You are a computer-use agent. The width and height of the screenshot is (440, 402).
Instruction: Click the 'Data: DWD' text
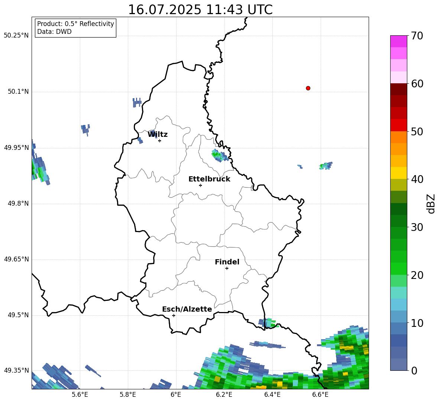click(54, 32)
